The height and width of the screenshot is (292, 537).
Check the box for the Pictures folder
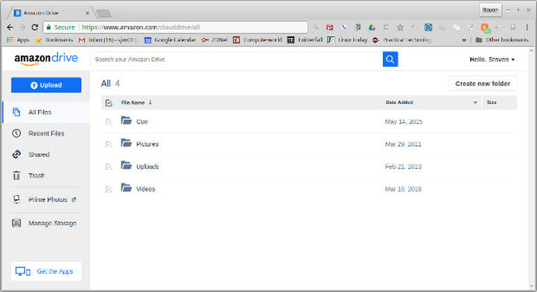(109, 144)
